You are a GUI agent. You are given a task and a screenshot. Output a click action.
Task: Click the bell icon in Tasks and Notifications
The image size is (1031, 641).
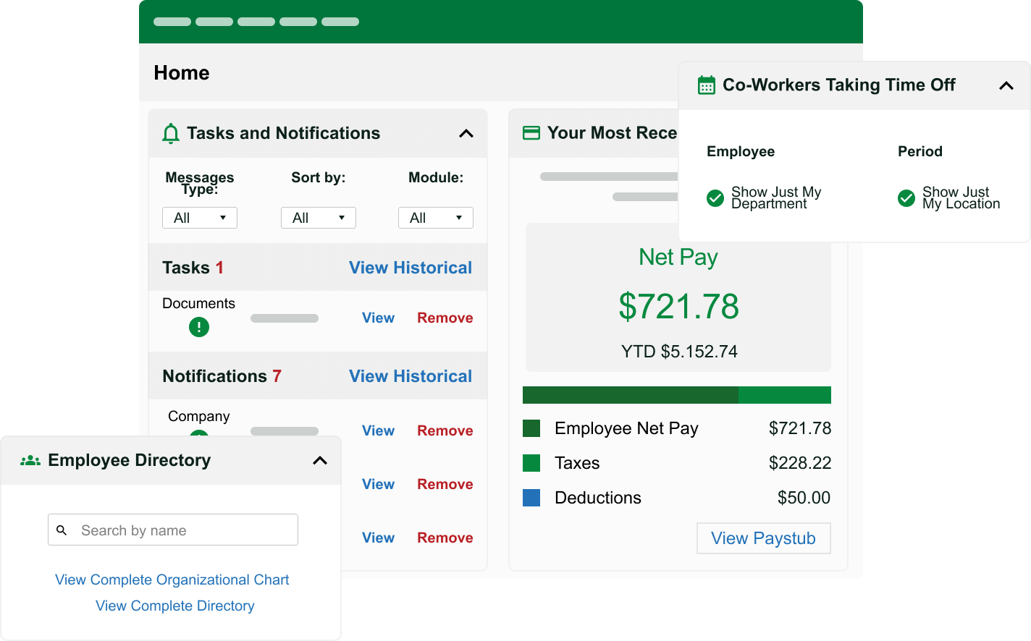pyautogui.click(x=170, y=133)
